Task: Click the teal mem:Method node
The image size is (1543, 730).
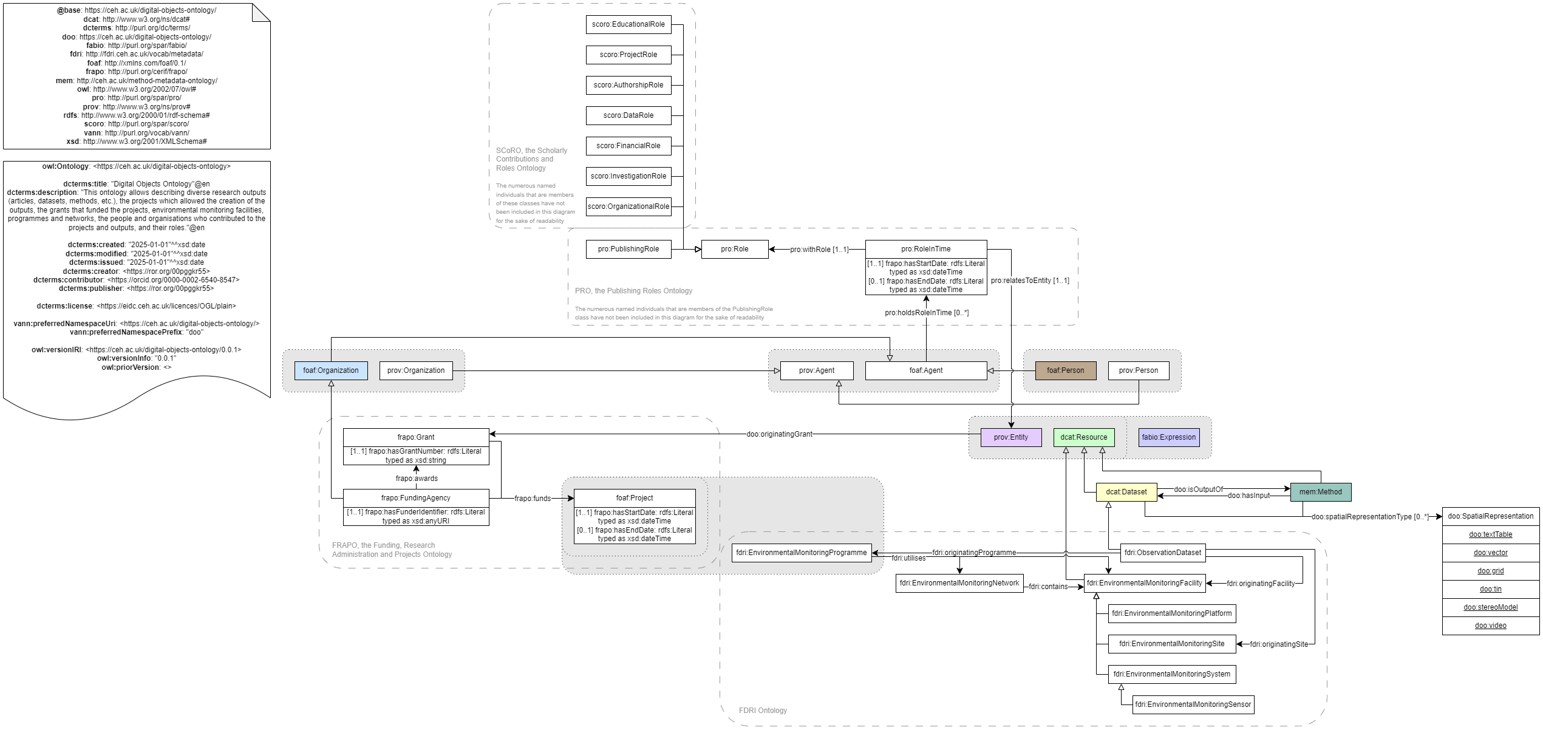Action: (x=1320, y=492)
